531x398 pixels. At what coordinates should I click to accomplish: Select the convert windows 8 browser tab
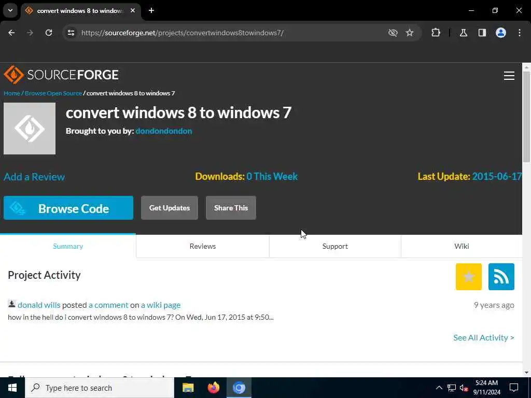coord(79,11)
